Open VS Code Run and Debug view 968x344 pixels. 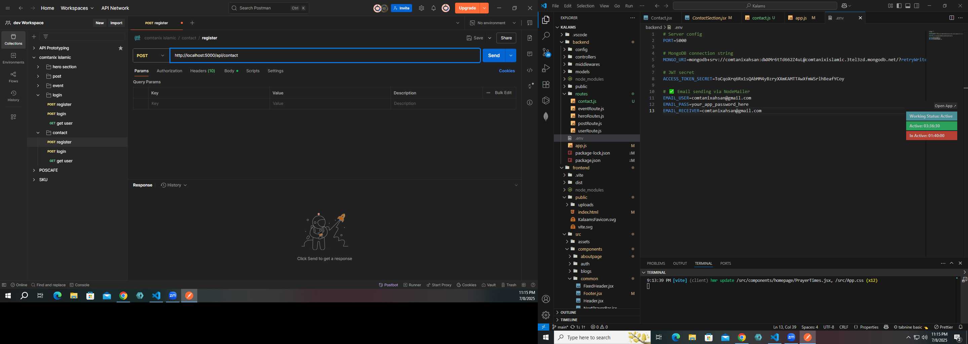point(546,68)
